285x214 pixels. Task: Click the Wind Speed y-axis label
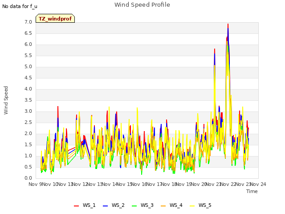(6, 100)
